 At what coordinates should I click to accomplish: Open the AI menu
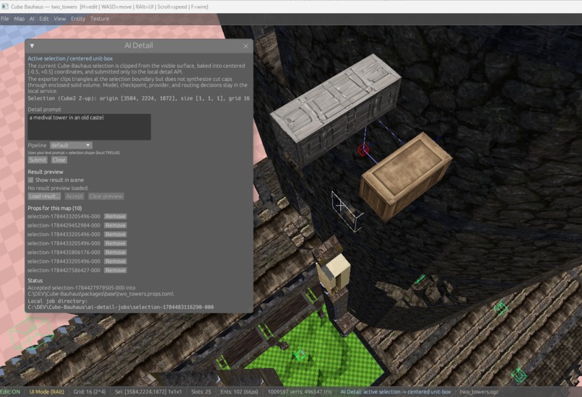click(32, 19)
